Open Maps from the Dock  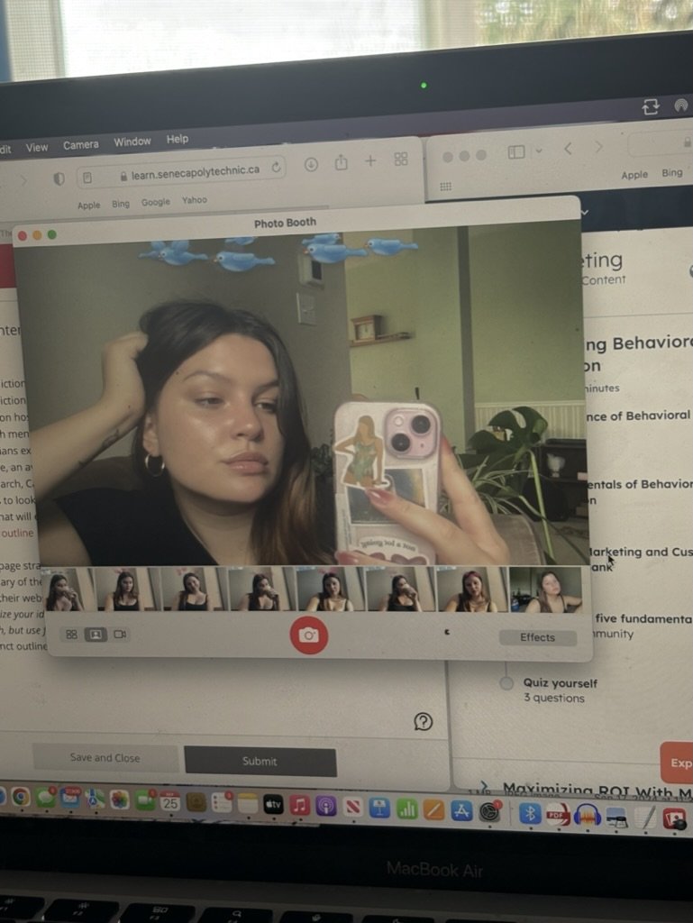(x=95, y=800)
